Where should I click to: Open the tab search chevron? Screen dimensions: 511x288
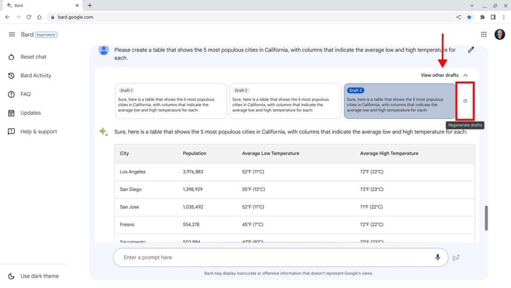click(x=471, y=5)
